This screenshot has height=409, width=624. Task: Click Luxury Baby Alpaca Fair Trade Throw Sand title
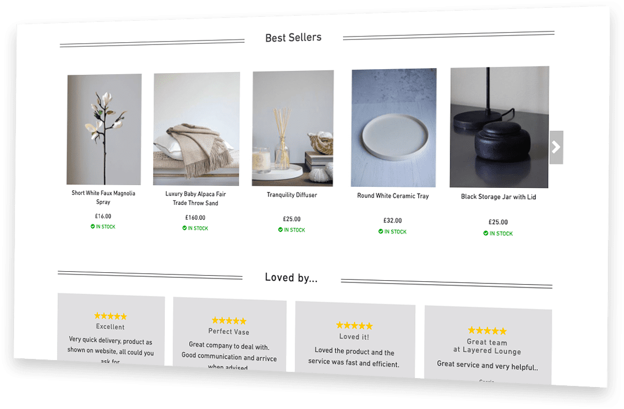pos(195,198)
